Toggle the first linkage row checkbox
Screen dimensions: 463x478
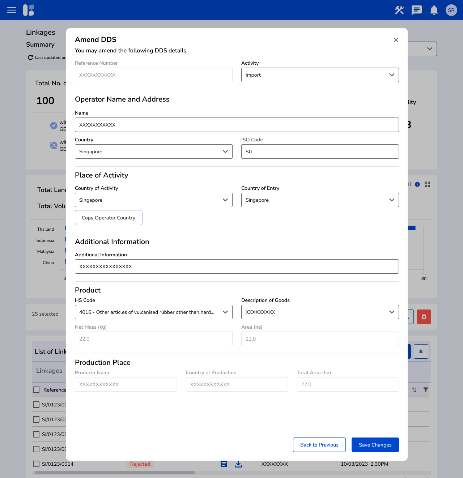pyautogui.click(x=36, y=405)
